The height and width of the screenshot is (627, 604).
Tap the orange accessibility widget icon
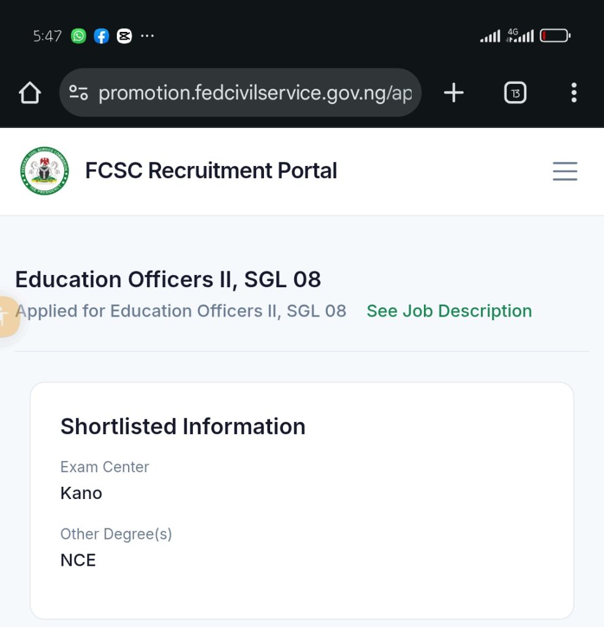tap(6, 317)
